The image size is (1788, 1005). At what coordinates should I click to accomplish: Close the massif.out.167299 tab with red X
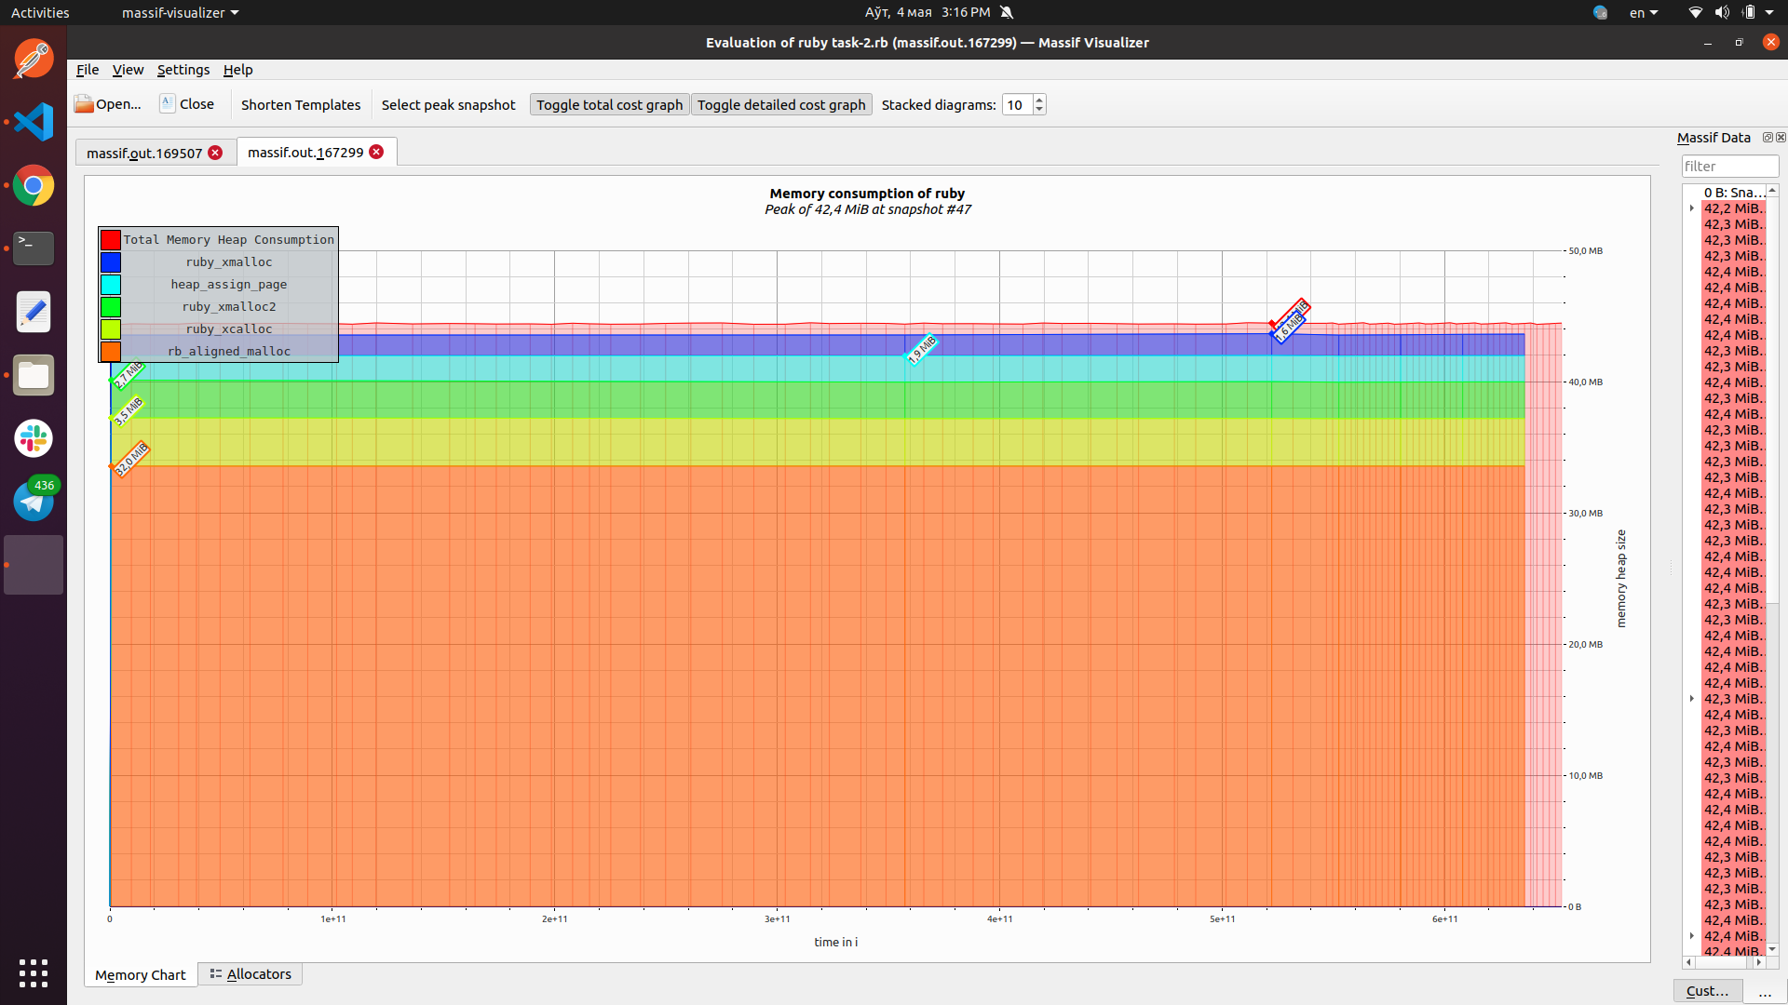[376, 152]
